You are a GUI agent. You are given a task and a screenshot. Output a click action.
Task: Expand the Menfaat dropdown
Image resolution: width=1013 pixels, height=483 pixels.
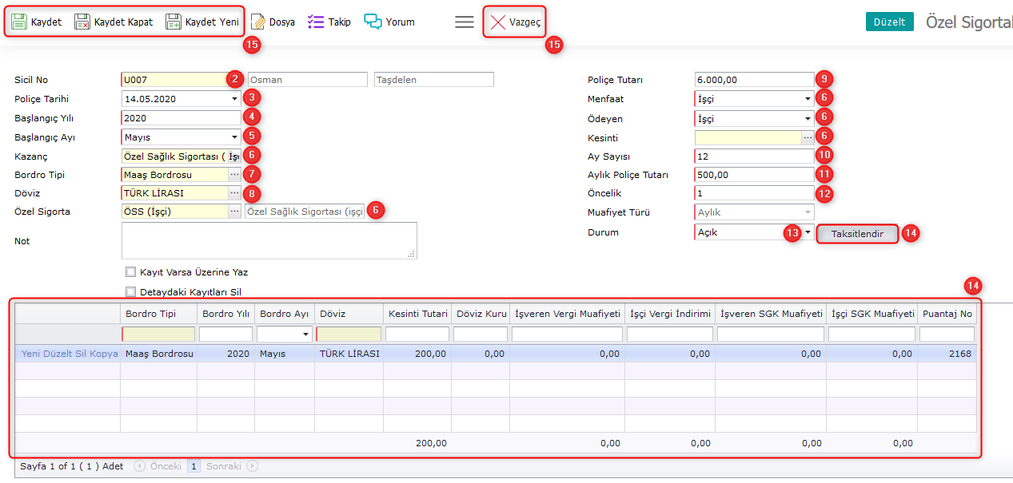[x=808, y=100]
